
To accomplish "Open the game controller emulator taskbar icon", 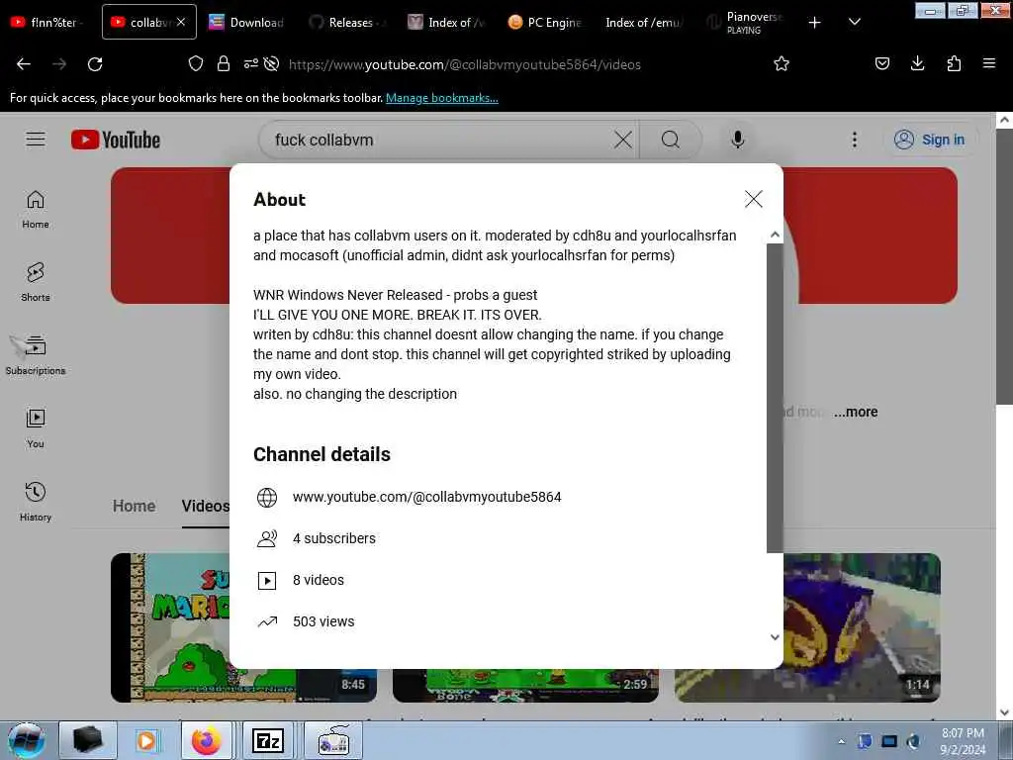I will 333,740.
